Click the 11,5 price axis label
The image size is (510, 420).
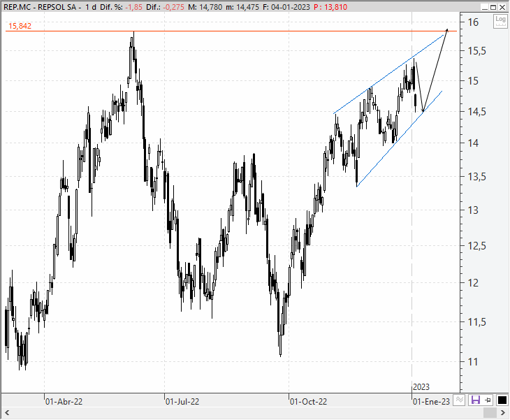[477, 322]
